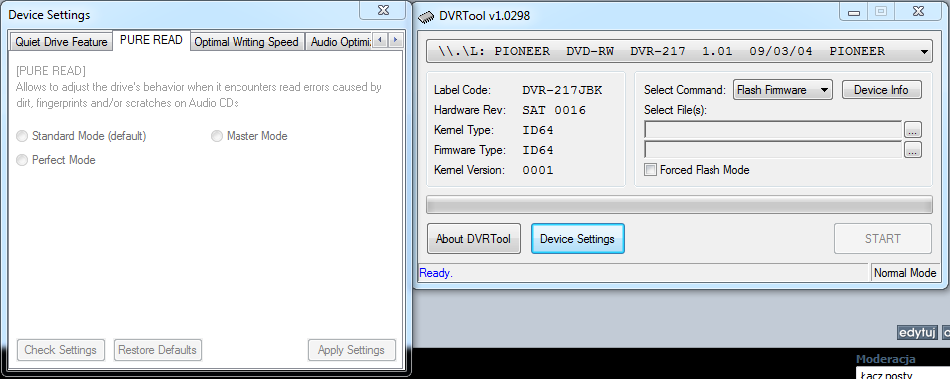The width and height of the screenshot is (950, 379).
Task: Click the DVRTool chip icon in title bar
Action: click(x=426, y=16)
